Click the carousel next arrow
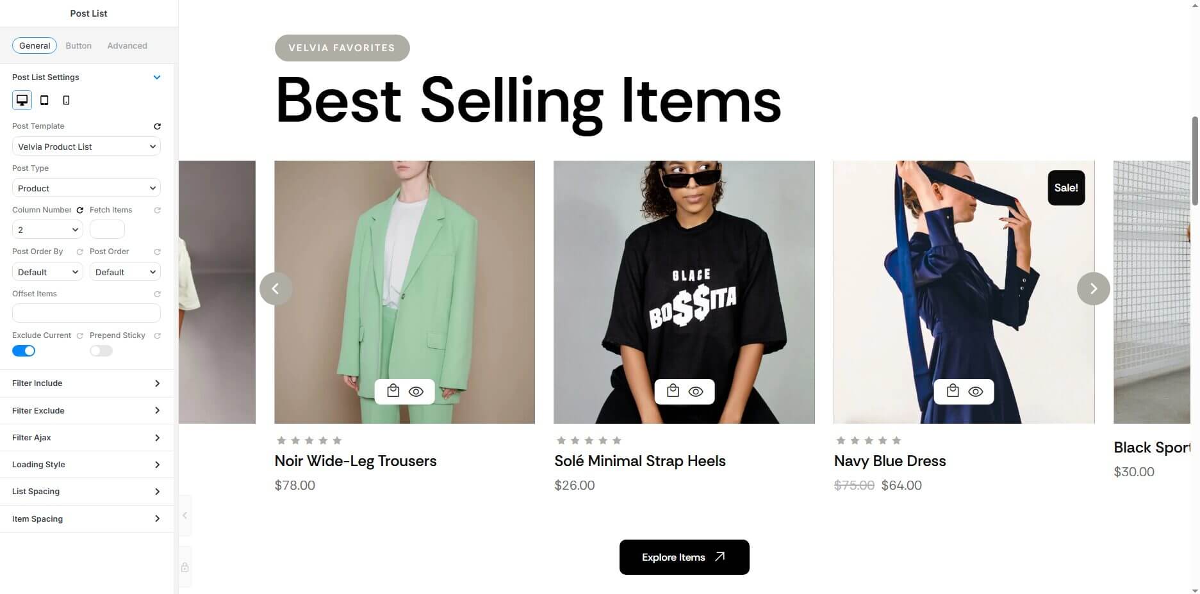Image resolution: width=1200 pixels, height=594 pixels. (1093, 289)
